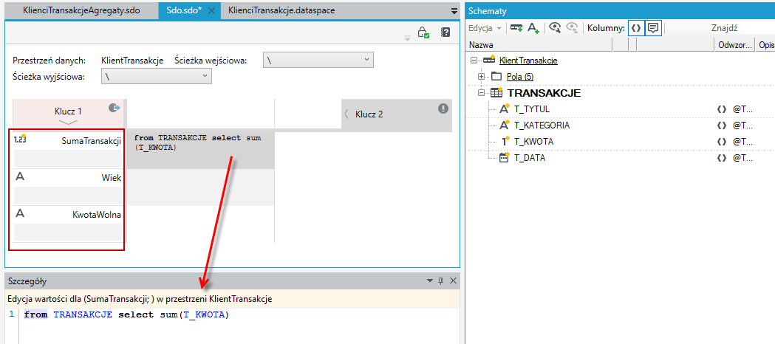Open Ścieżka wyjściowa dropdown
Screen dimensions: 775x344
pos(157,77)
